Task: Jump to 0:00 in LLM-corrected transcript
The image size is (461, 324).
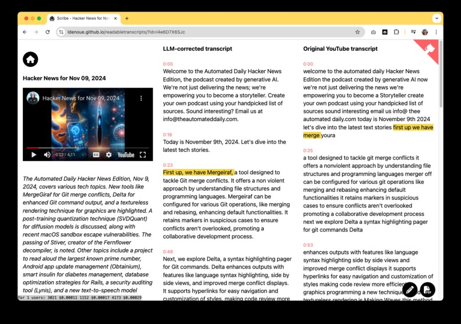Action: click(x=168, y=64)
